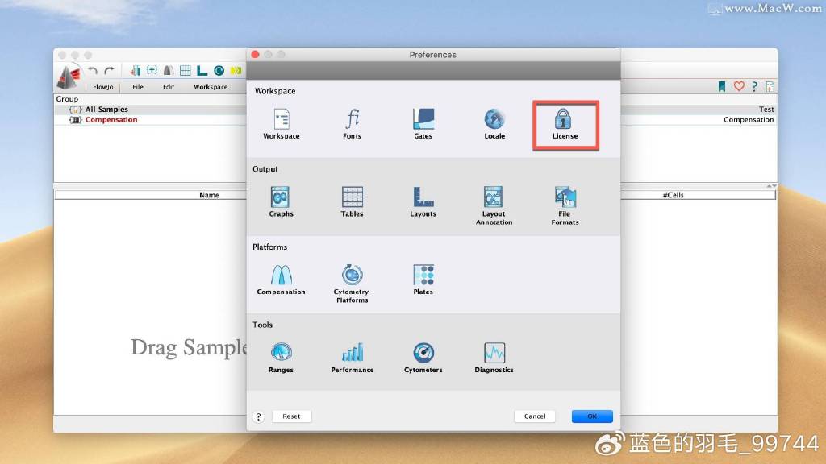Click the add samples tube icon

136,71
